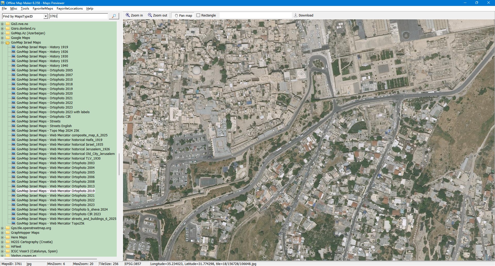The height and width of the screenshot is (266, 495).
Task: Click the Zoom out magnifier icon
Action: tap(150, 15)
